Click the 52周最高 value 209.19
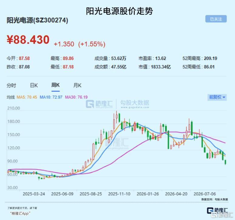 click(x=210, y=58)
